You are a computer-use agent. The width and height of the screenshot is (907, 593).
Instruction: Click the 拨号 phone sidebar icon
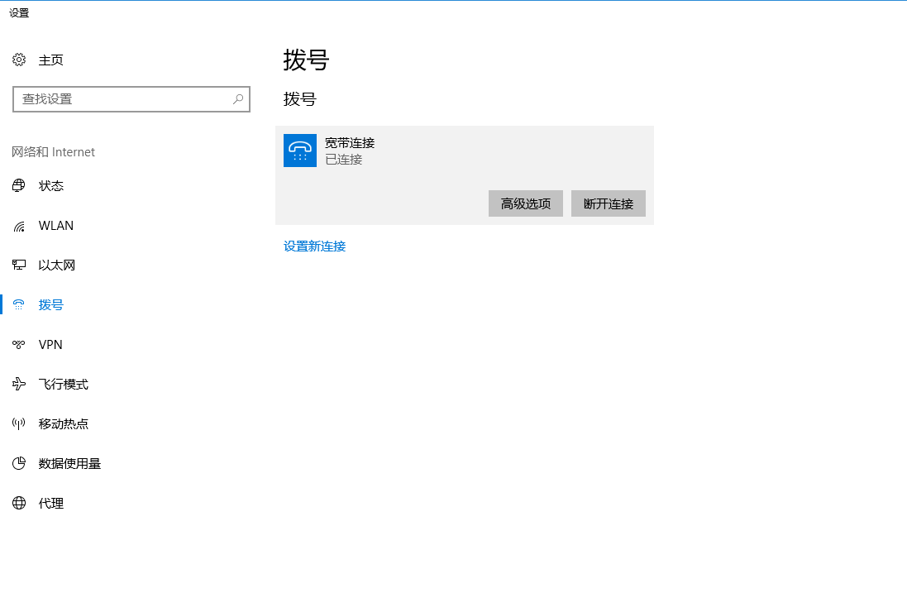[x=19, y=305]
